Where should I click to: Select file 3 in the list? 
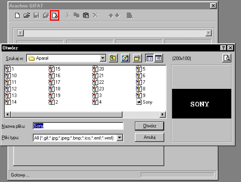click(x=97, y=95)
